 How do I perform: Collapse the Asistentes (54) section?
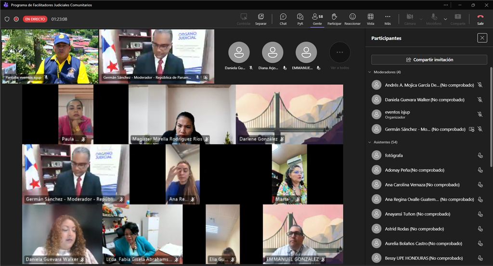pos(369,142)
